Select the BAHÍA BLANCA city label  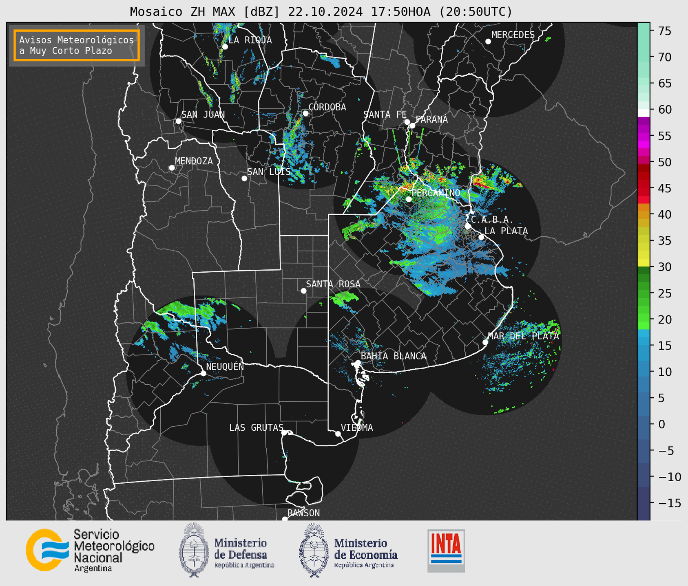click(394, 357)
